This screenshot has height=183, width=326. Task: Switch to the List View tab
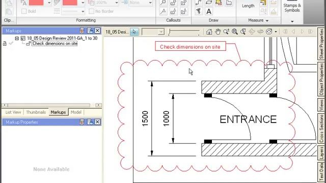point(13,112)
